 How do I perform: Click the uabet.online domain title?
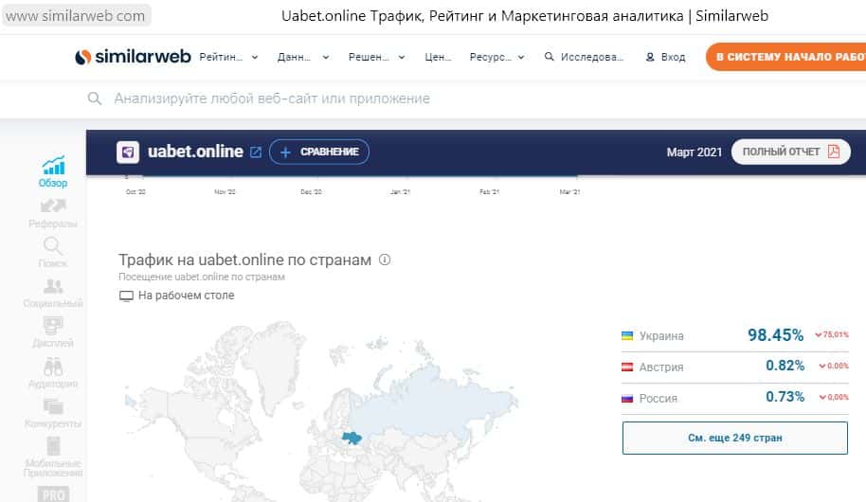coord(195,152)
